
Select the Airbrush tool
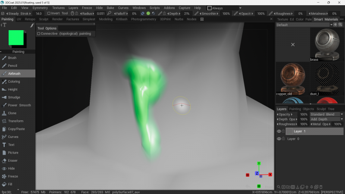pyautogui.click(x=14, y=74)
